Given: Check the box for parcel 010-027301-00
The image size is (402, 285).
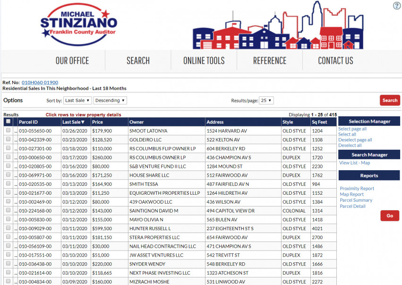Looking at the screenshot, I should tap(8, 148).
